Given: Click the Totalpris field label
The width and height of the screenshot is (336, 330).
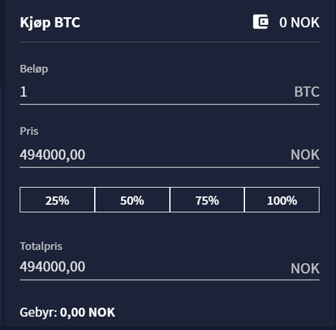Looking at the screenshot, I should pyautogui.click(x=41, y=246).
